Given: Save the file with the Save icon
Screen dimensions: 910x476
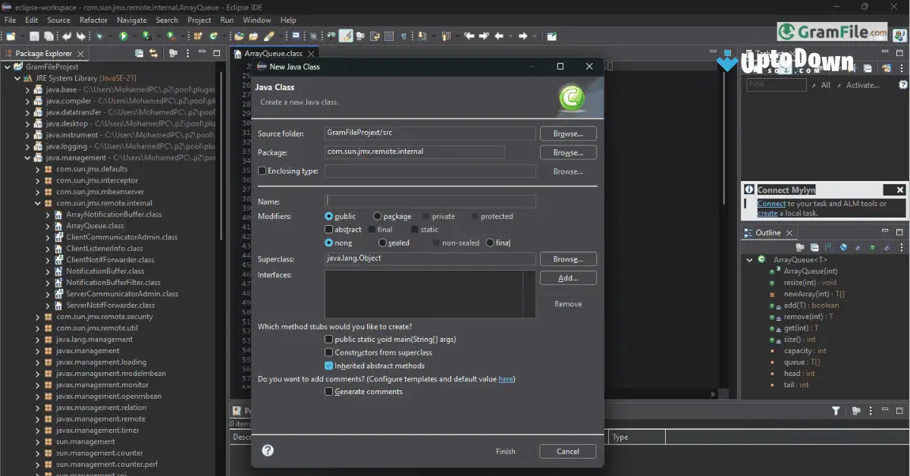Looking at the screenshot, I should coord(34,36).
